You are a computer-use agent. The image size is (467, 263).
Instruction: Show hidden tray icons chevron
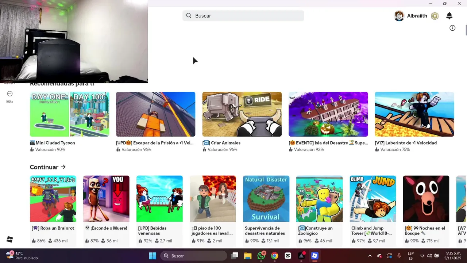click(370, 256)
